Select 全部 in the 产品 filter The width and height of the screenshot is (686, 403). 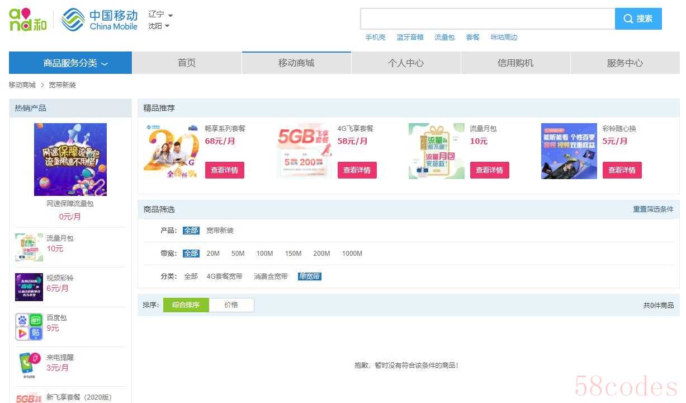[191, 231]
